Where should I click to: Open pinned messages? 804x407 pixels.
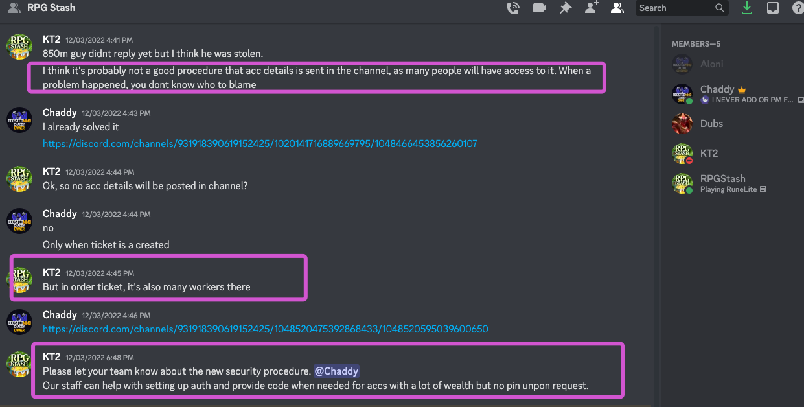click(x=566, y=8)
